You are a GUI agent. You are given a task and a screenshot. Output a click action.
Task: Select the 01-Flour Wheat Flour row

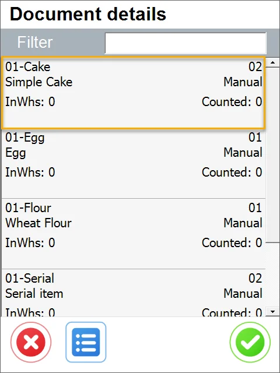(x=134, y=234)
